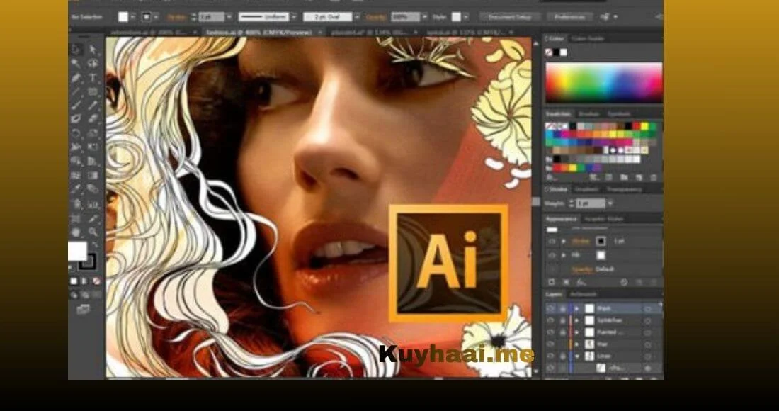
Task: Toggle visibility of the Lines layer
Action: coord(550,356)
